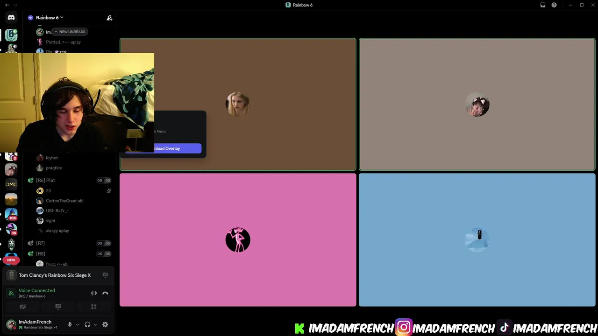This screenshot has height=336, width=598.
Task: Open the server with 14 notifications badge
Action: 11,229
